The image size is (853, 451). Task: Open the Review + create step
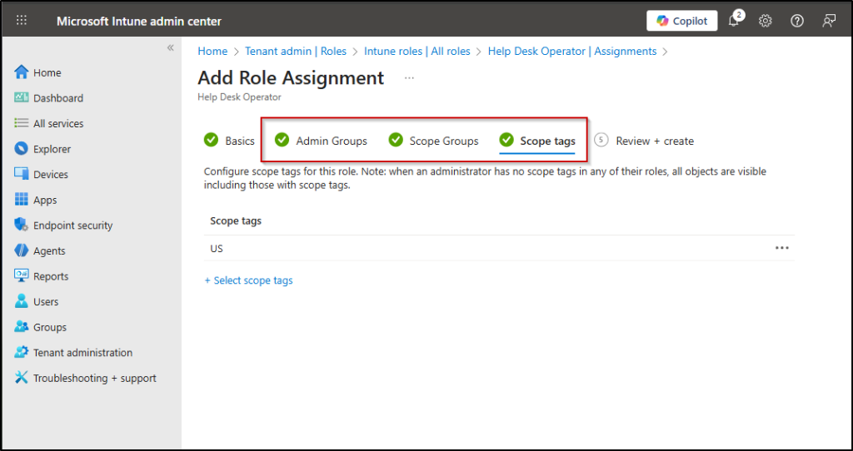(x=654, y=141)
